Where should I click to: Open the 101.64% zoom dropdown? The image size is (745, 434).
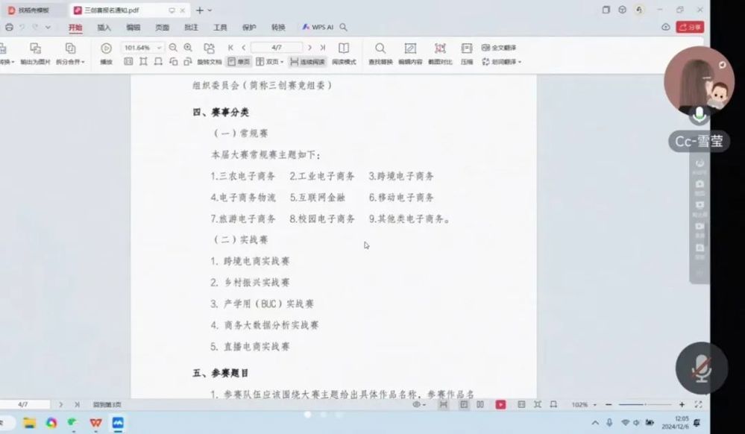pos(159,48)
